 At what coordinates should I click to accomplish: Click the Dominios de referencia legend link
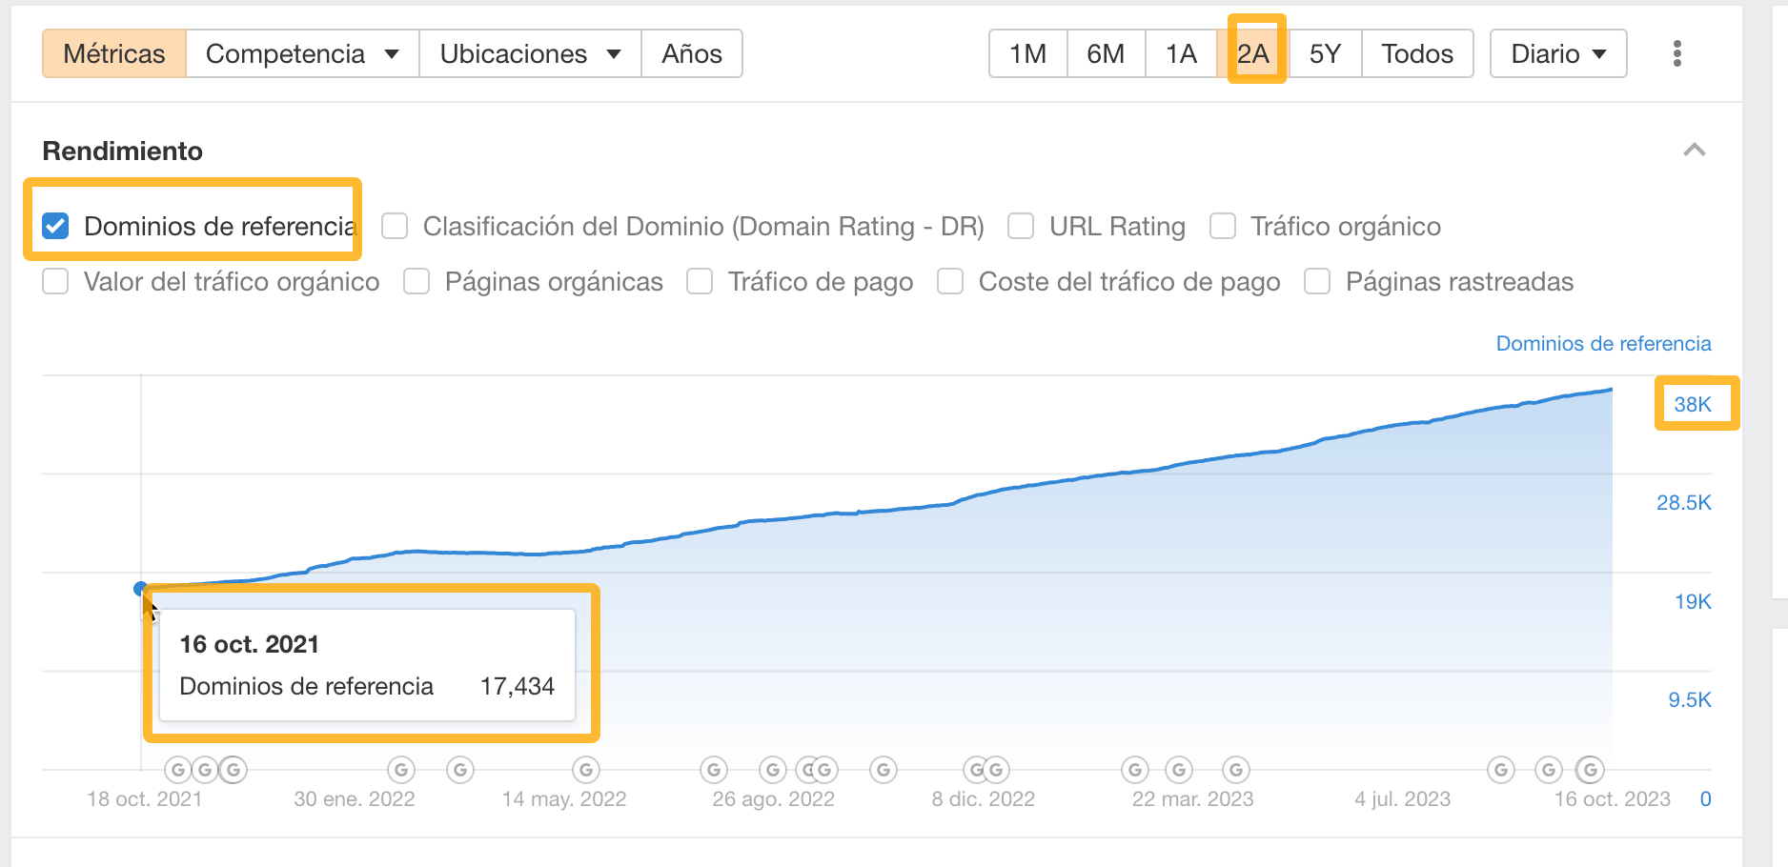click(x=1602, y=343)
